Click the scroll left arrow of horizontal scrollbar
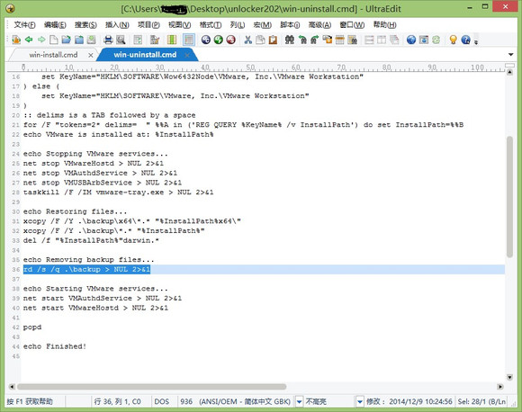 tap(12, 387)
